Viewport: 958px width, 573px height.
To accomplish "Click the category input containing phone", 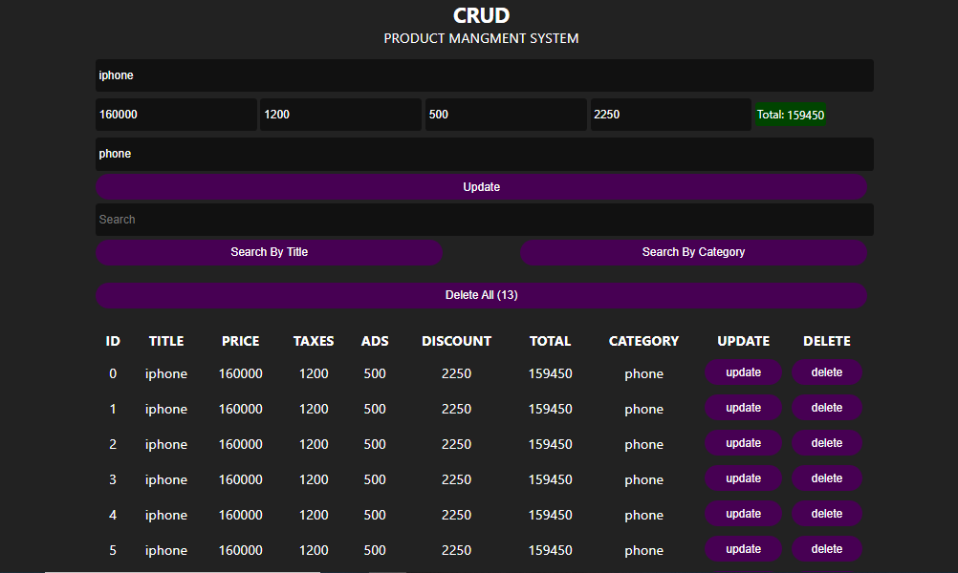I will tap(484, 154).
